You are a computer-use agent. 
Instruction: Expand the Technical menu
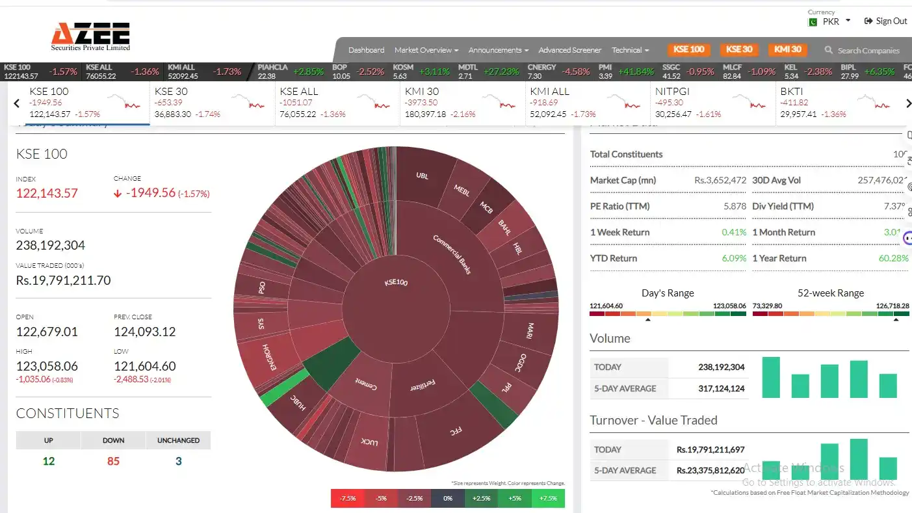(631, 50)
